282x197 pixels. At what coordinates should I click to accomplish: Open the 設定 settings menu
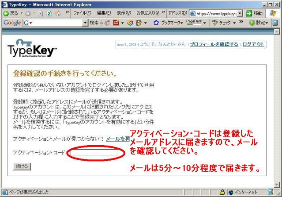(x=259, y=23)
